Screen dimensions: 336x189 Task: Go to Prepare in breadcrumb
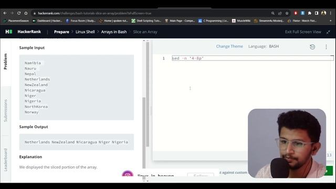(x=61, y=32)
